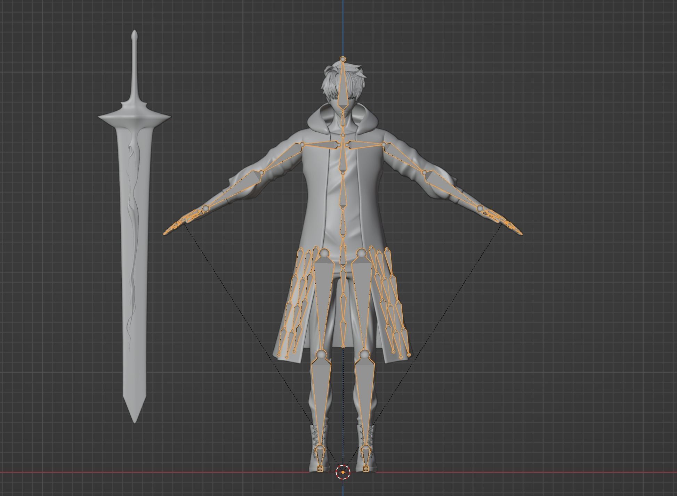This screenshot has width=677, height=496.
Task: Click the sword's crossguard
Action: 134,117
